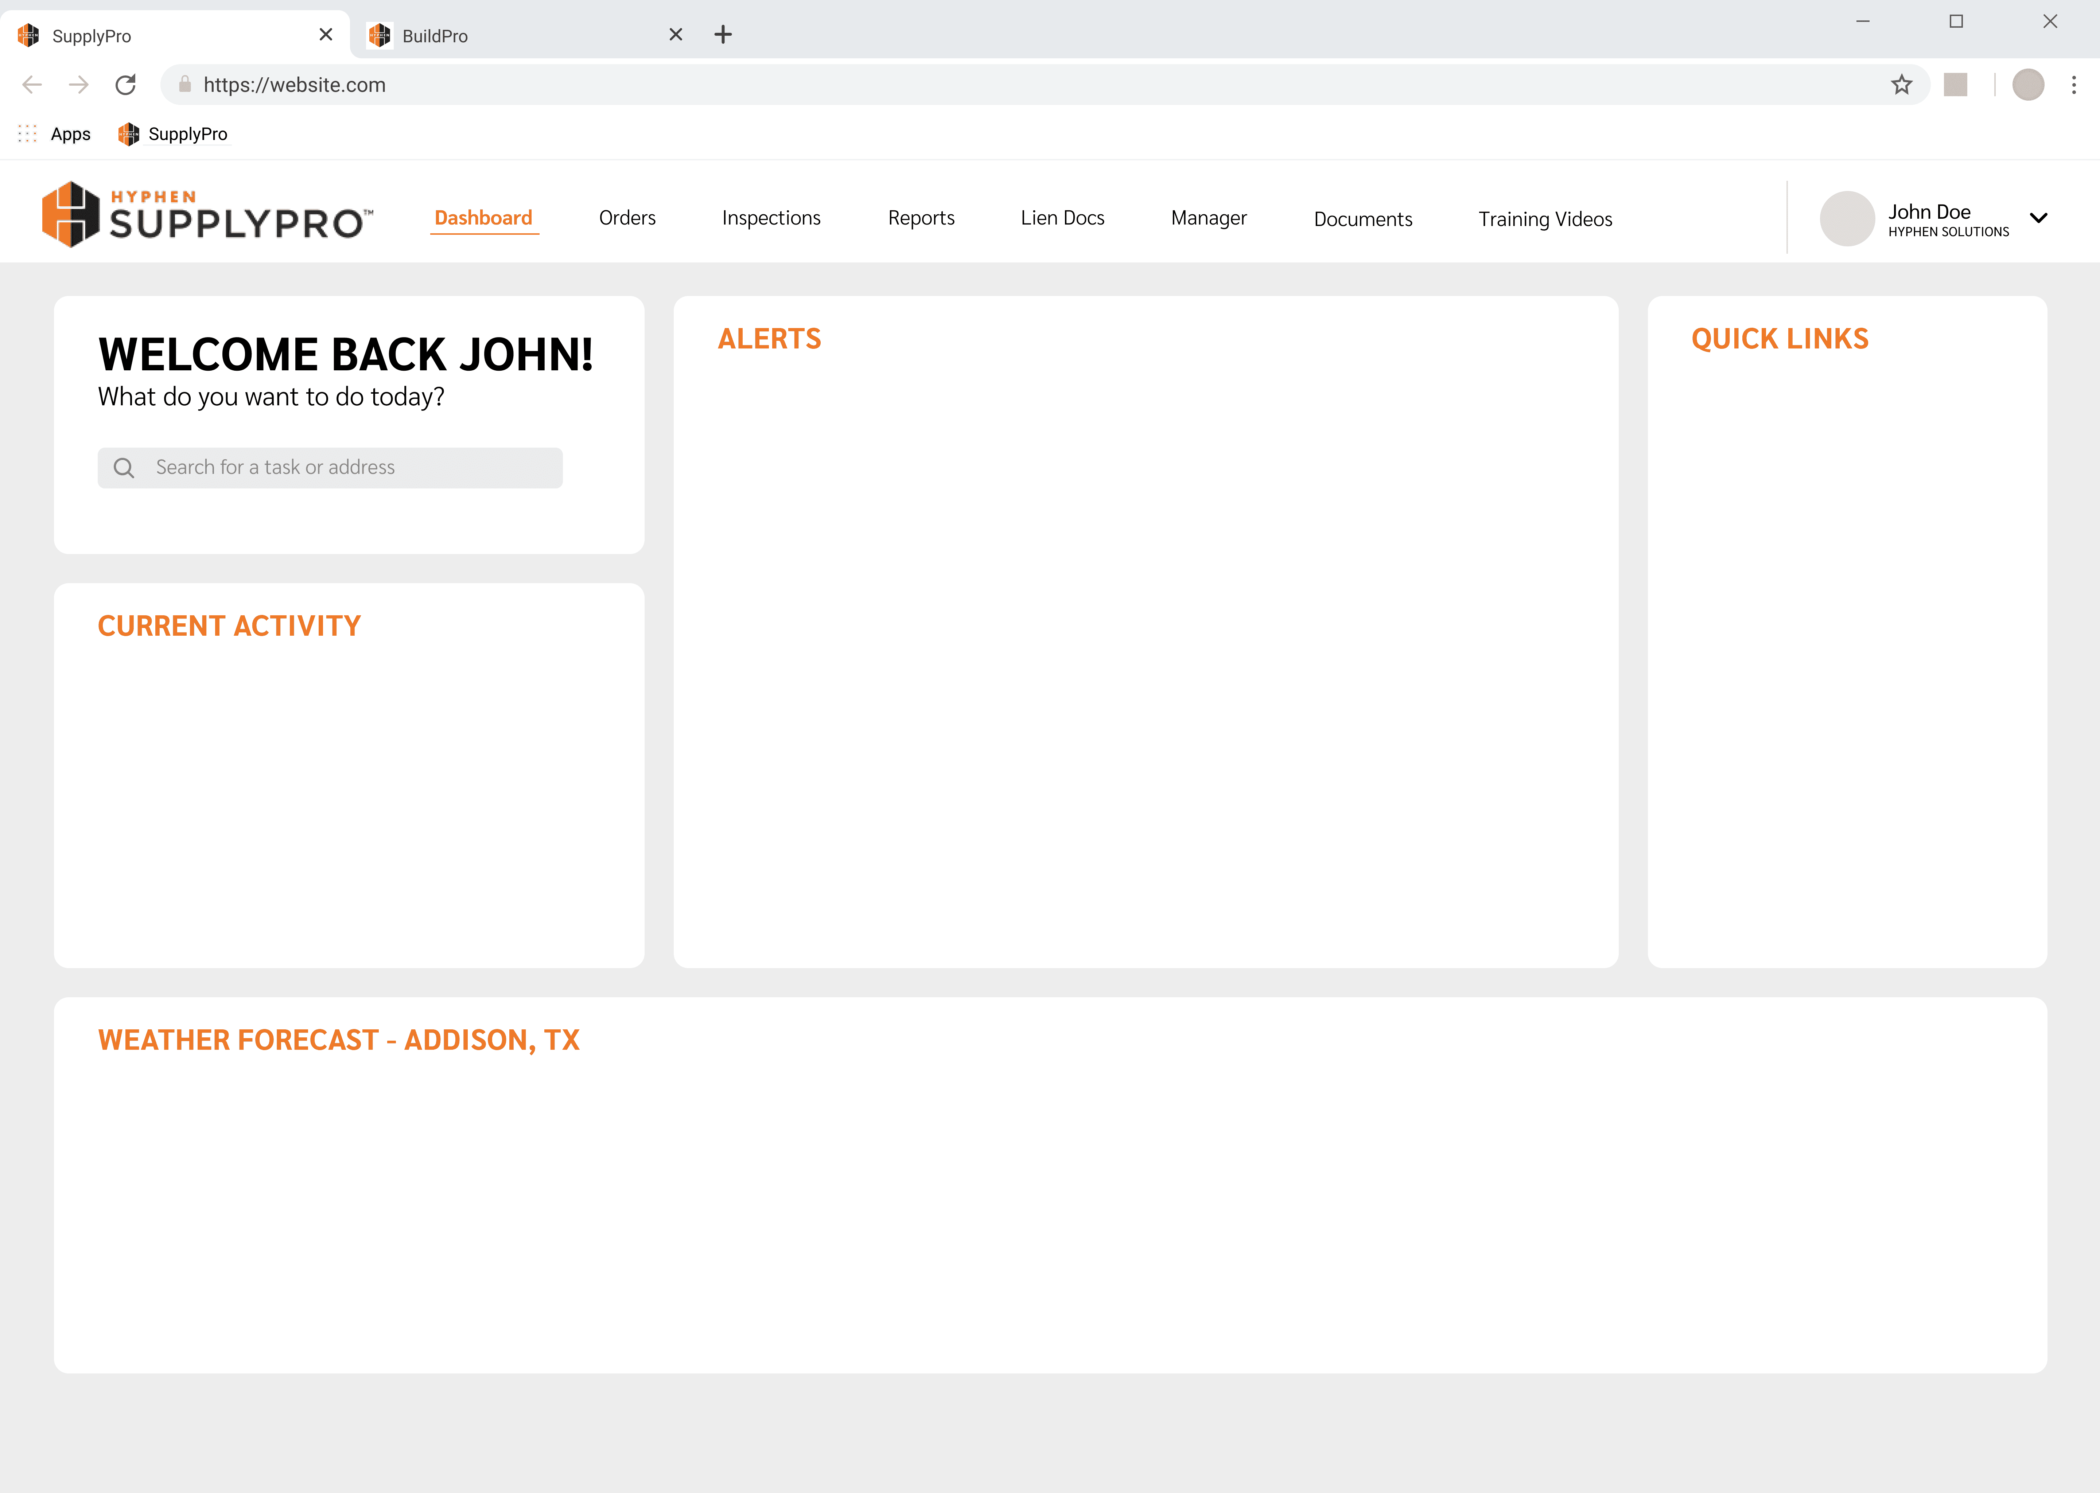Open new tab with plus icon

click(723, 35)
